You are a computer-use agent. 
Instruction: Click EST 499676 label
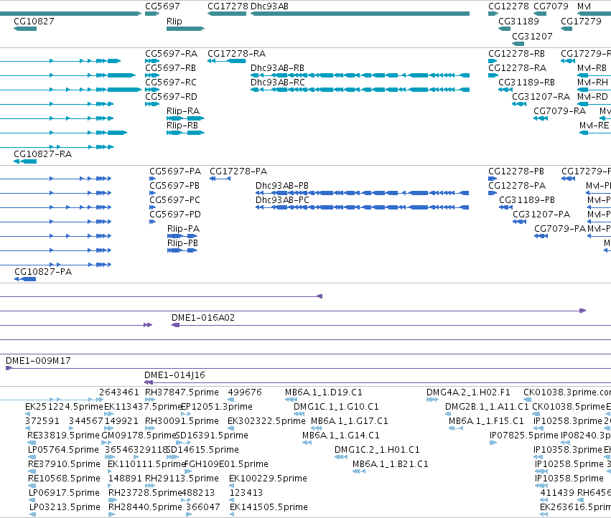point(245,392)
